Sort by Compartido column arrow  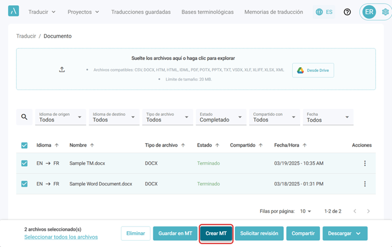(x=261, y=145)
